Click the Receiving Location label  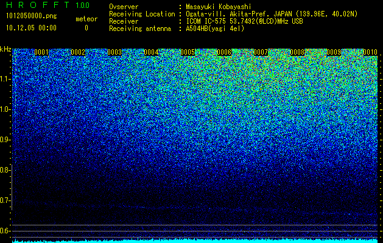click(x=142, y=14)
